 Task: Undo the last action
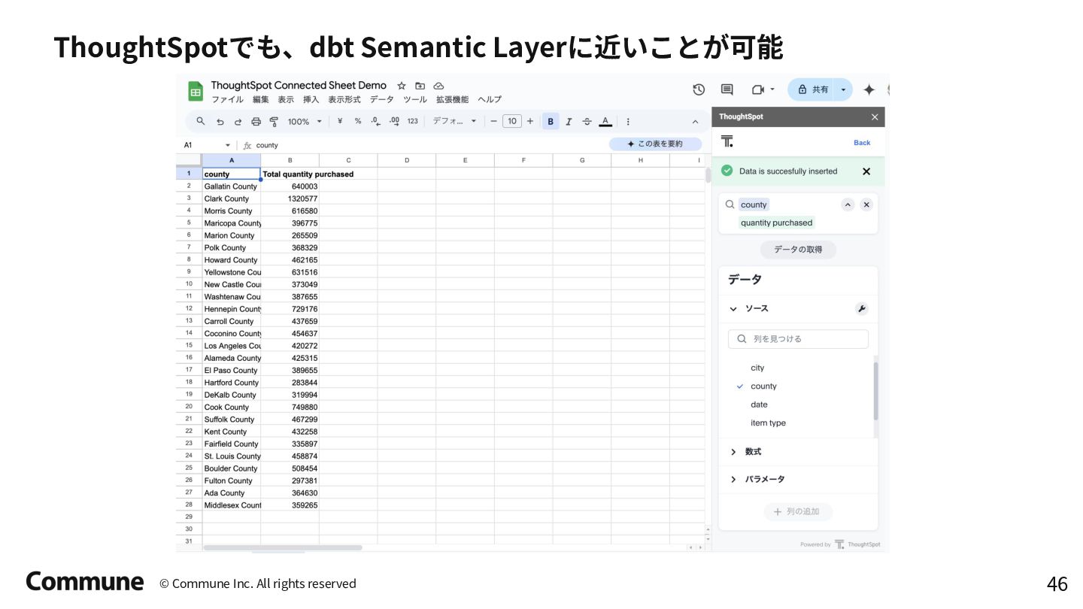[220, 121]
